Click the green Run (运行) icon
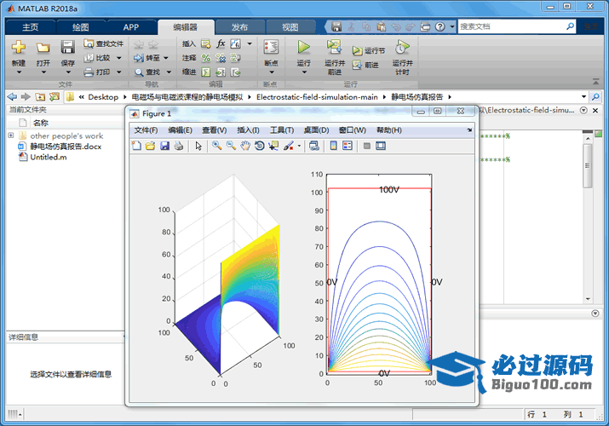This screenshot has height=426, width=609. 304,47
